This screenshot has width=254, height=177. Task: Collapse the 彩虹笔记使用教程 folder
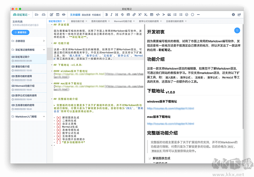click(x=44, y=49)
